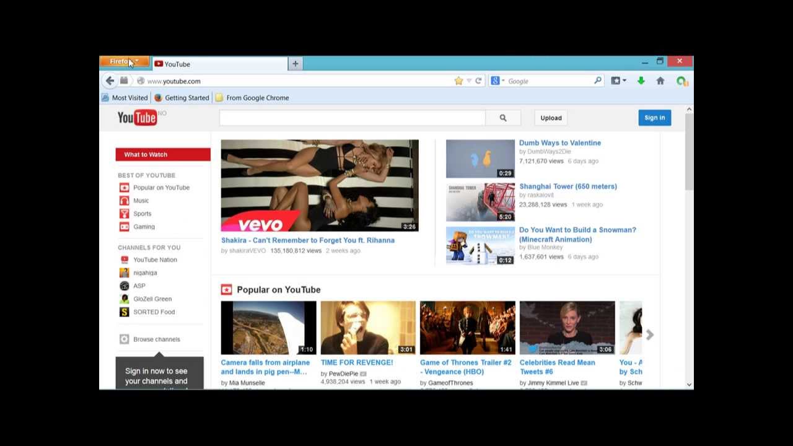
Task: Open the bookmarks menu toolbar button
Action: click(x=618, y=81)
